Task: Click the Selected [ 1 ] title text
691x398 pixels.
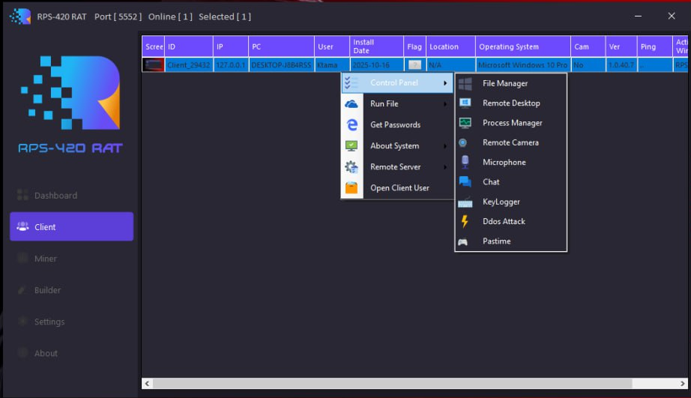Action: point(225,16)
